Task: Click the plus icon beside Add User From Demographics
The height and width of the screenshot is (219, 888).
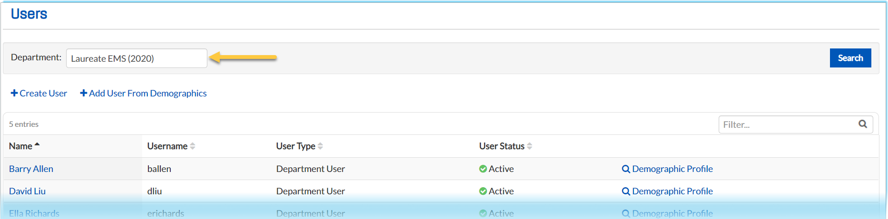Action: click(x=84, y=93)
